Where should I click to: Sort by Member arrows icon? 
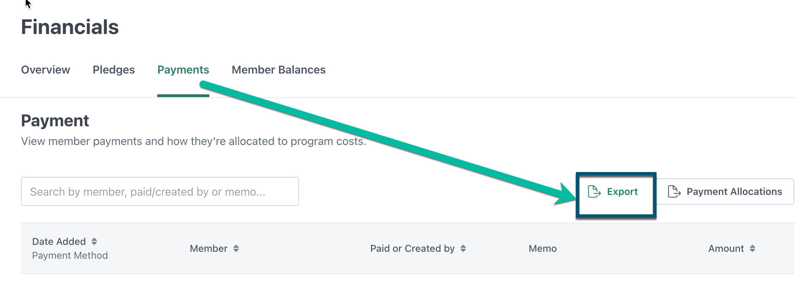click(x=236, y=248)
